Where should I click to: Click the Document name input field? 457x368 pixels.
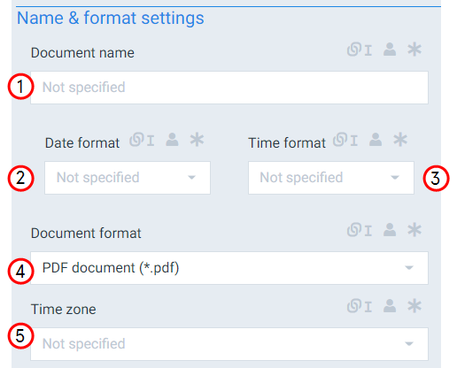(x=229, y=88)
